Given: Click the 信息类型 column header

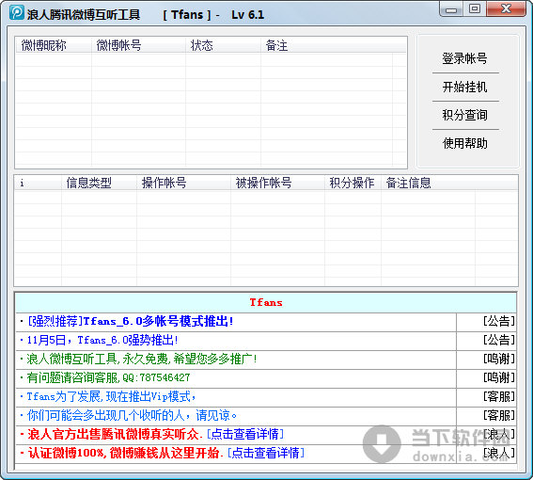Looking at the screenshot, I should (99, 183).
